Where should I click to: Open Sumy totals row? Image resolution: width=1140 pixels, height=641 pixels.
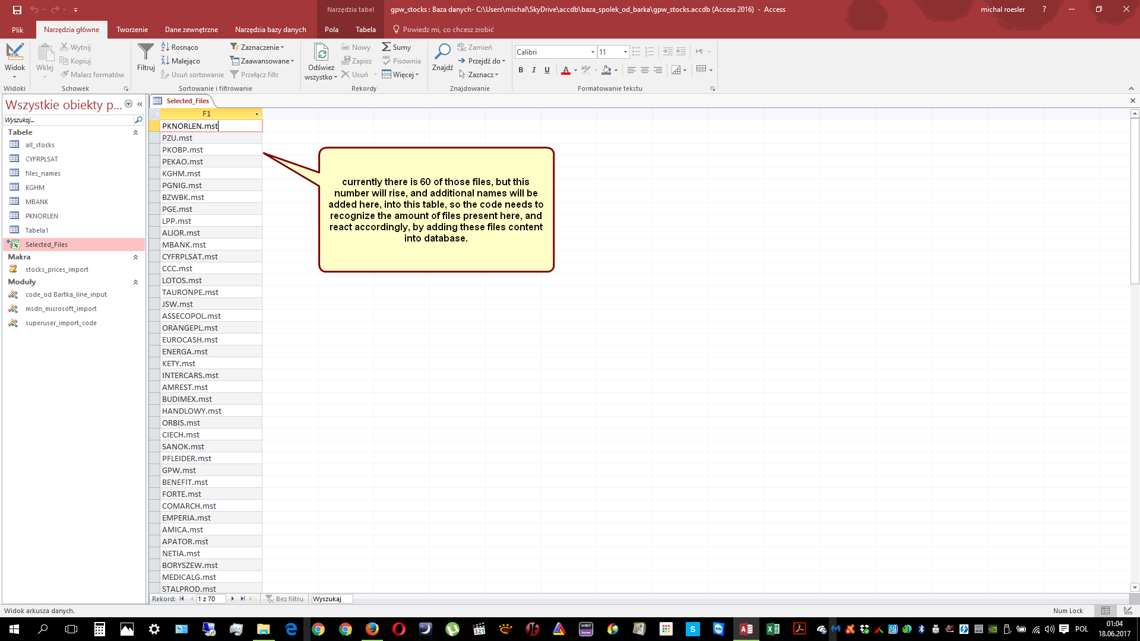point(397,47)
